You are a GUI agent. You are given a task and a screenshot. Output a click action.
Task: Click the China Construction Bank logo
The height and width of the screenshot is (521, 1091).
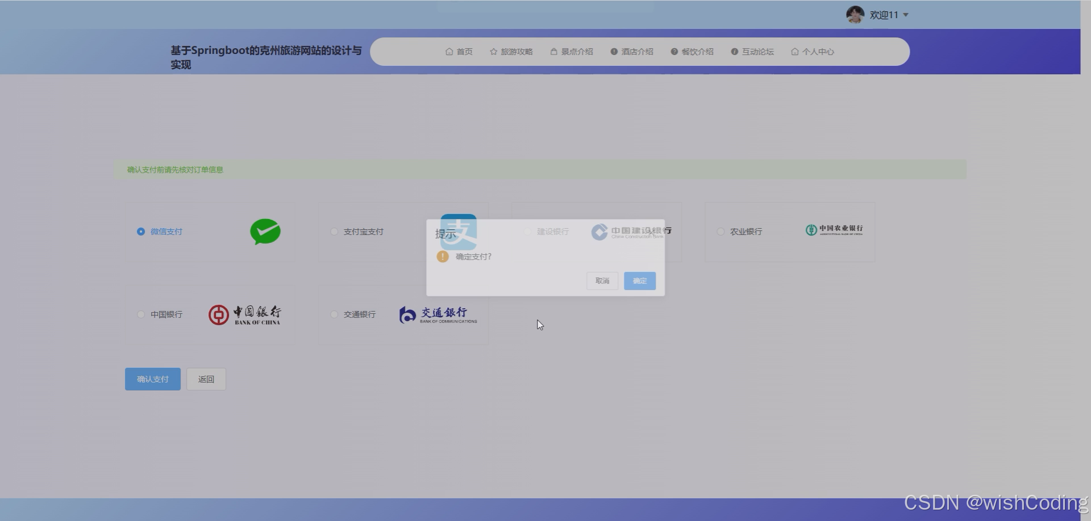pos(631,232)
